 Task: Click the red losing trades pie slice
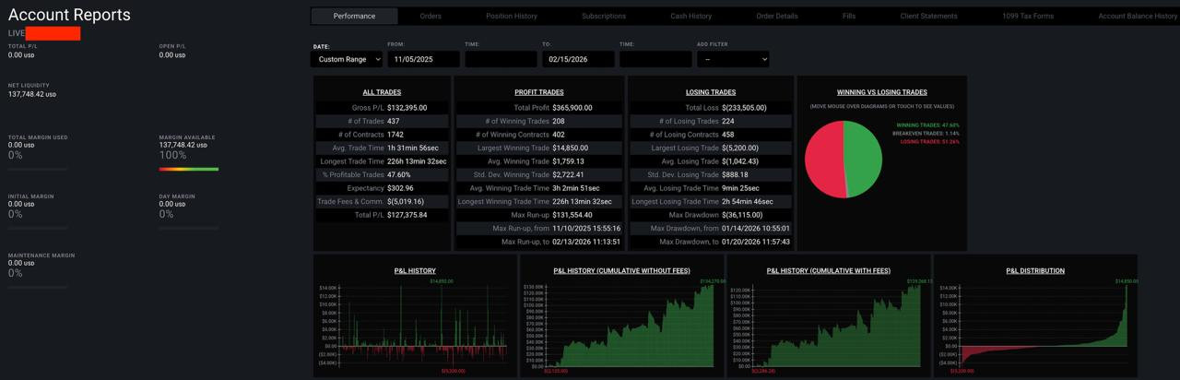point(823,159)
